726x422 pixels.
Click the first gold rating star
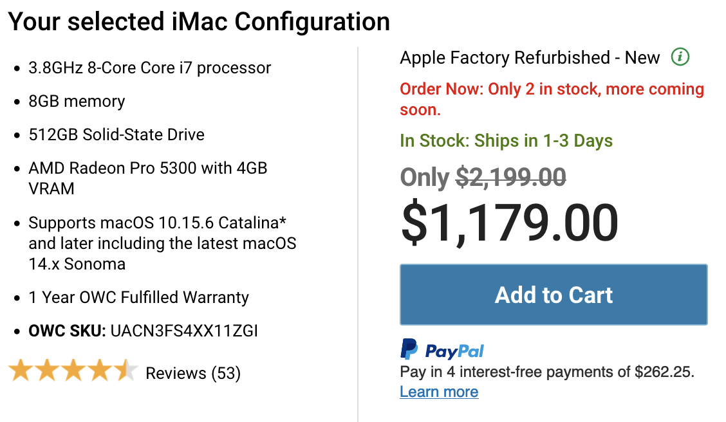[x=21, y=371]
